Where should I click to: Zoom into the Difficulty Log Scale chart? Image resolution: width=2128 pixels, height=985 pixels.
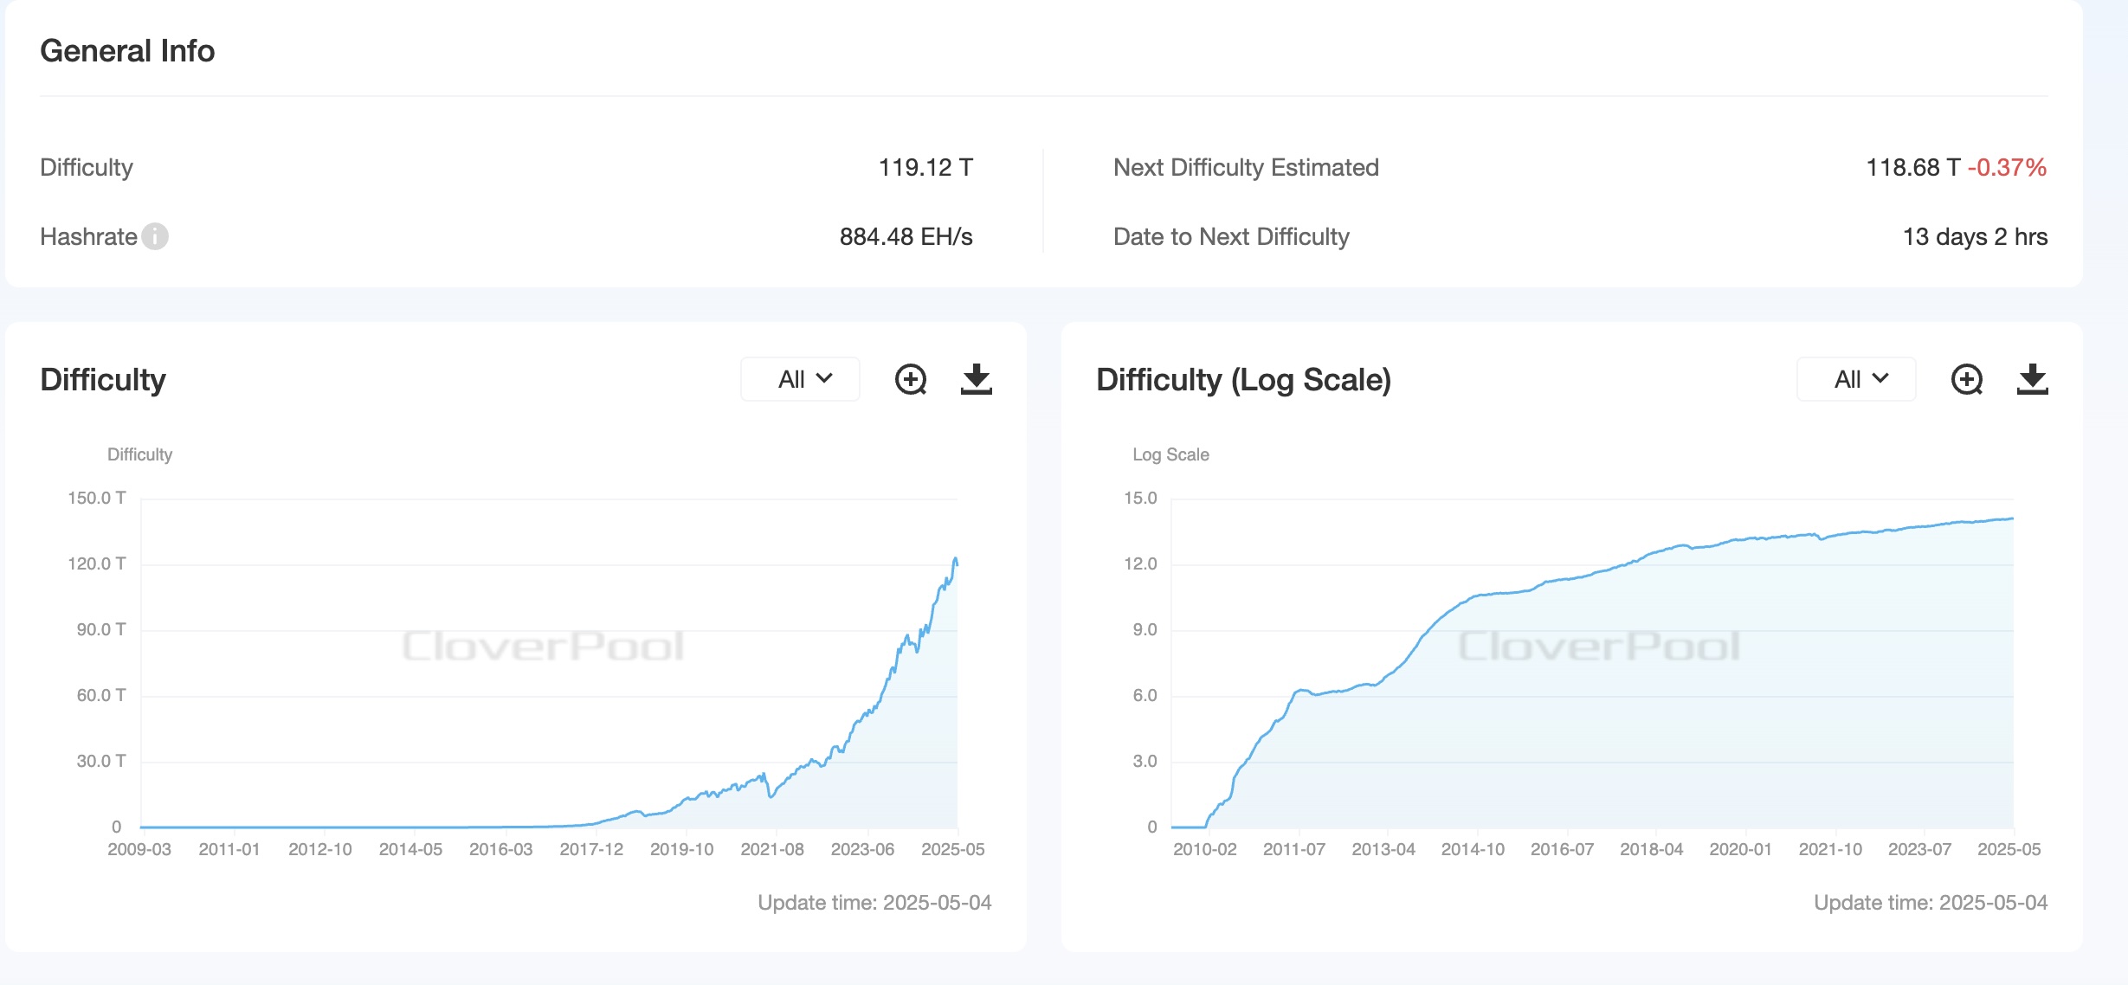[x=1966, y=379]
